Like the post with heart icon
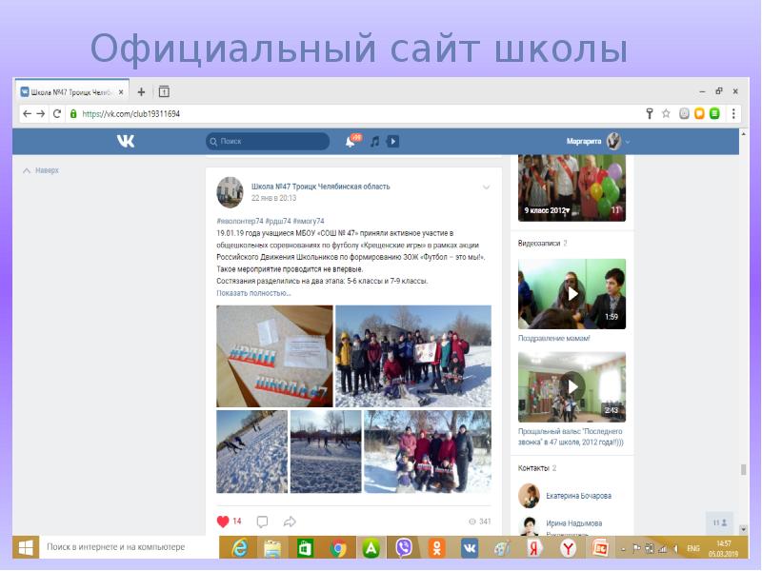This screenshot has height=571, width=762. coord(224,522)
